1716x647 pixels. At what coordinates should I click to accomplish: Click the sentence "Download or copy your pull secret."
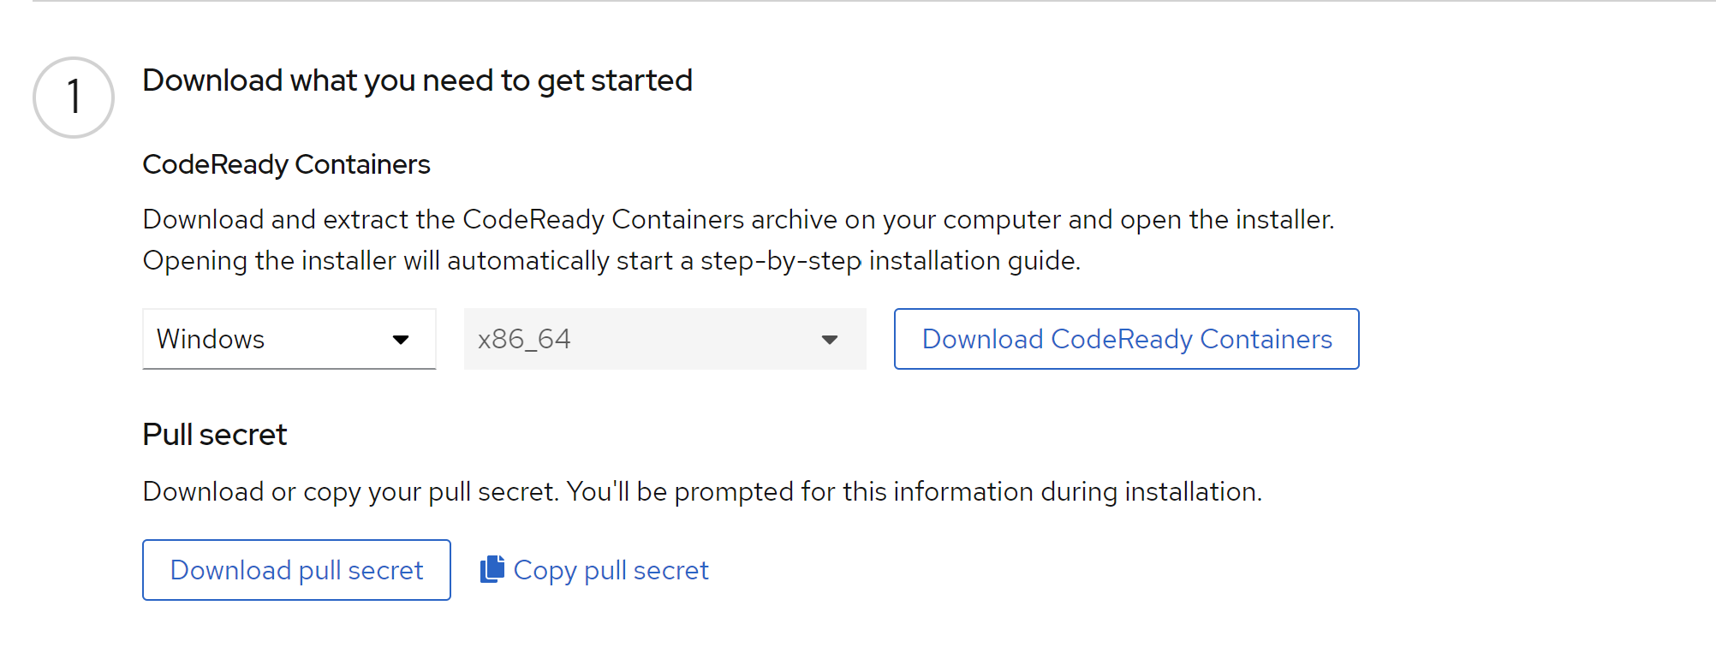point(351,492)
